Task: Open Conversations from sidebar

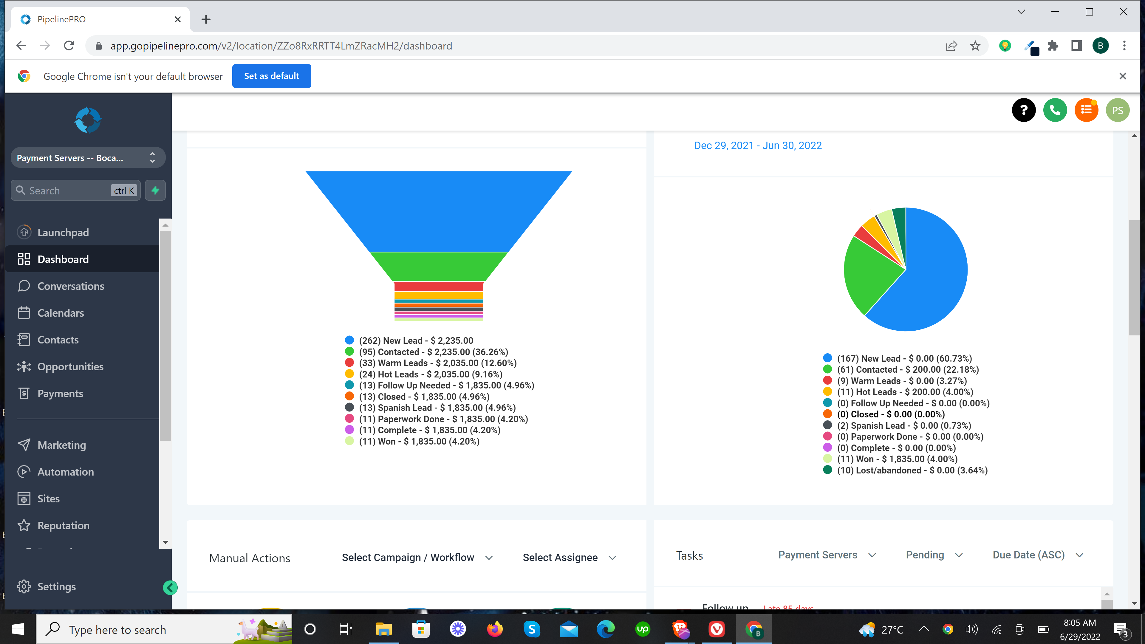Action: tap(71, 285)
